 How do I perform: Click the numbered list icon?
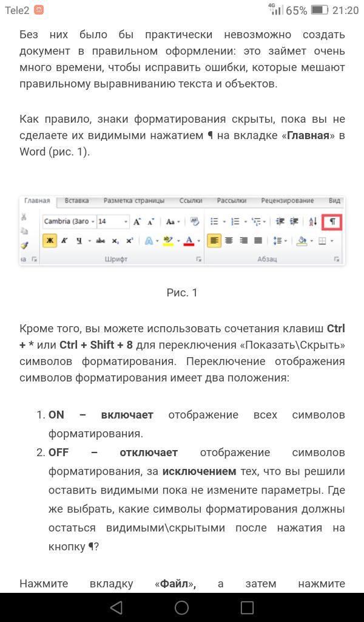click(x=235, y=222)
